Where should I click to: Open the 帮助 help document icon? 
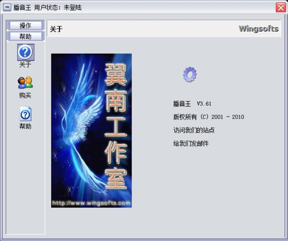click(x=25, y=114)
